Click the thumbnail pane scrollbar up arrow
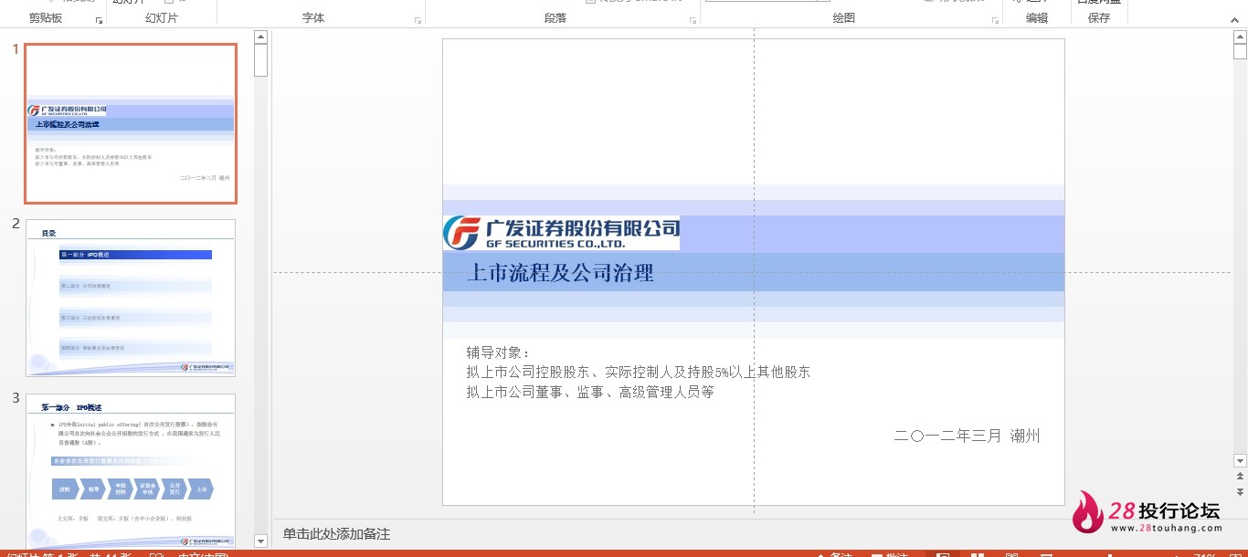Screen dimensions: 1248x557 click(x=260, y=37)
